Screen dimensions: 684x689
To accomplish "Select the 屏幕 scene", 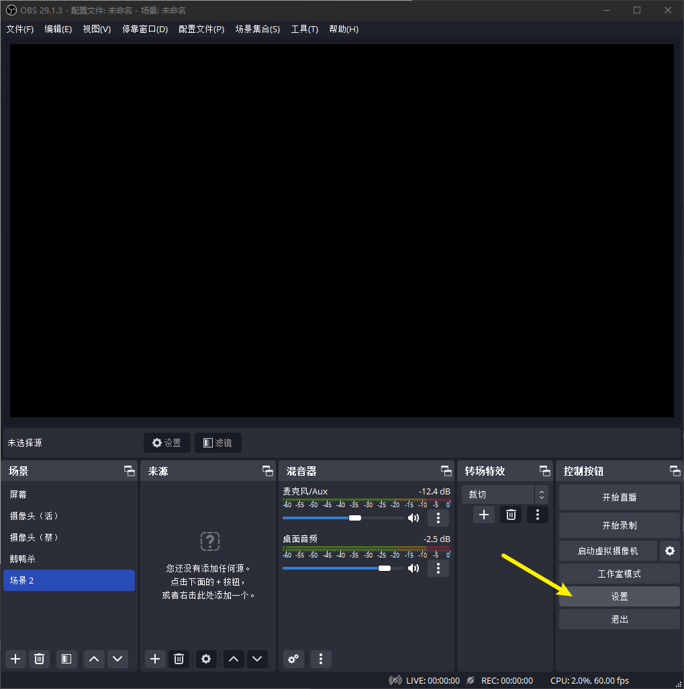I will 69,494.
